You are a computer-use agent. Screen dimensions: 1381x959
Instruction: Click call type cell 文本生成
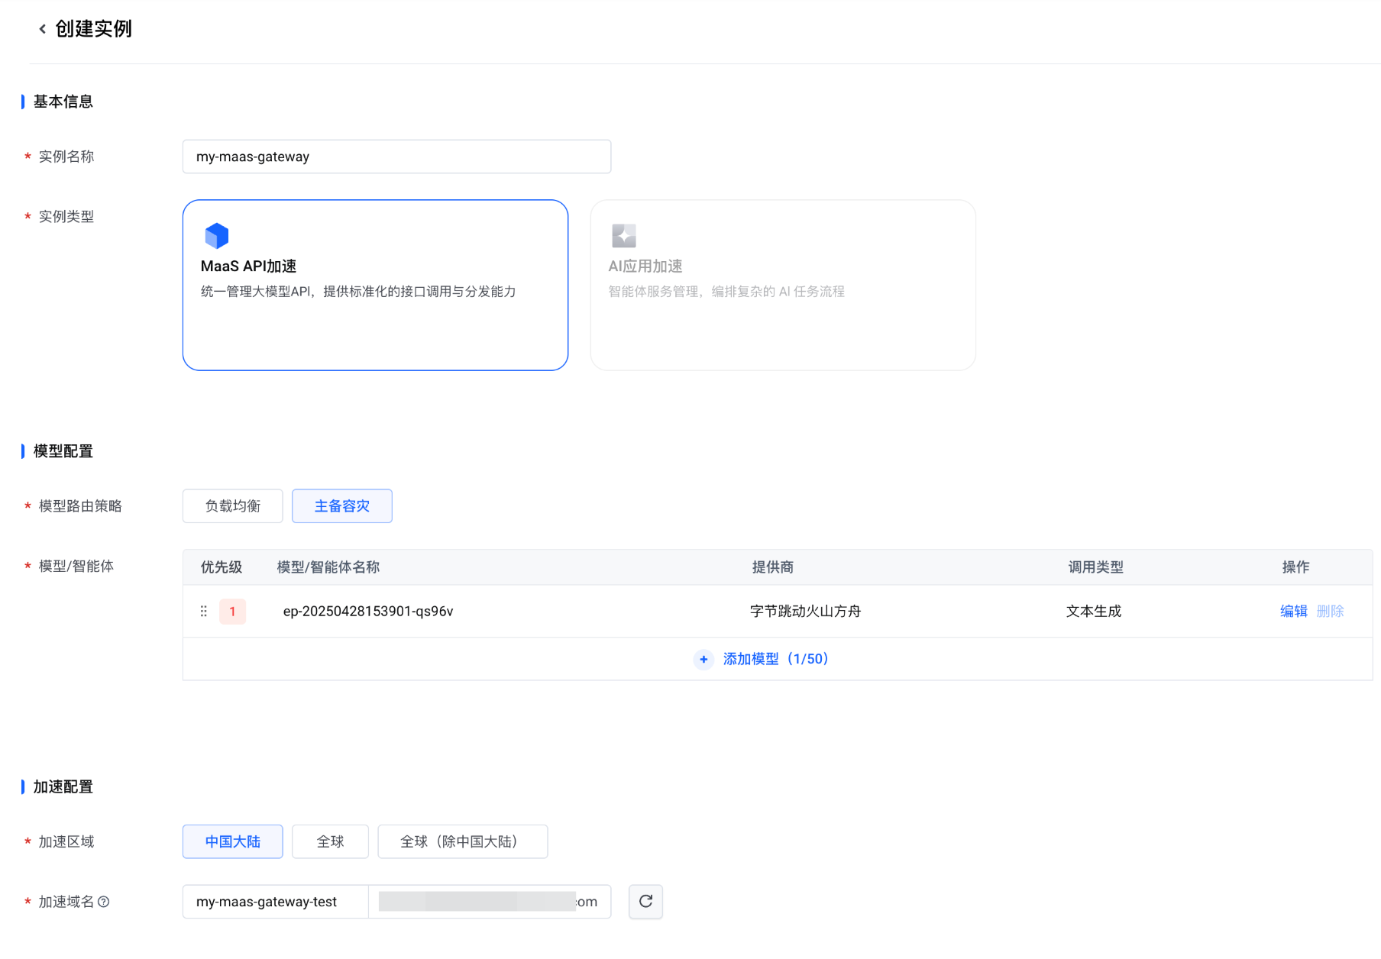click(1094, 612)
